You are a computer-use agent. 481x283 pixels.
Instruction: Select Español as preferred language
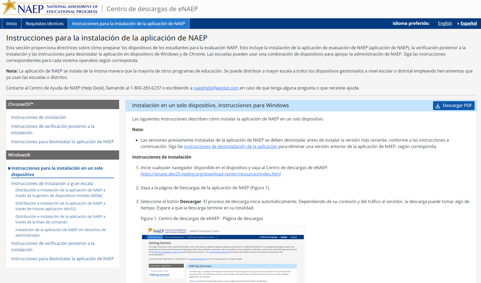[x=469, y=23]
